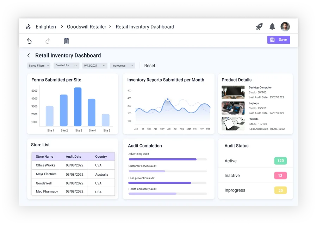Click the redo arrow icon
The image size is (317, 225).
[x=48, y=41]
